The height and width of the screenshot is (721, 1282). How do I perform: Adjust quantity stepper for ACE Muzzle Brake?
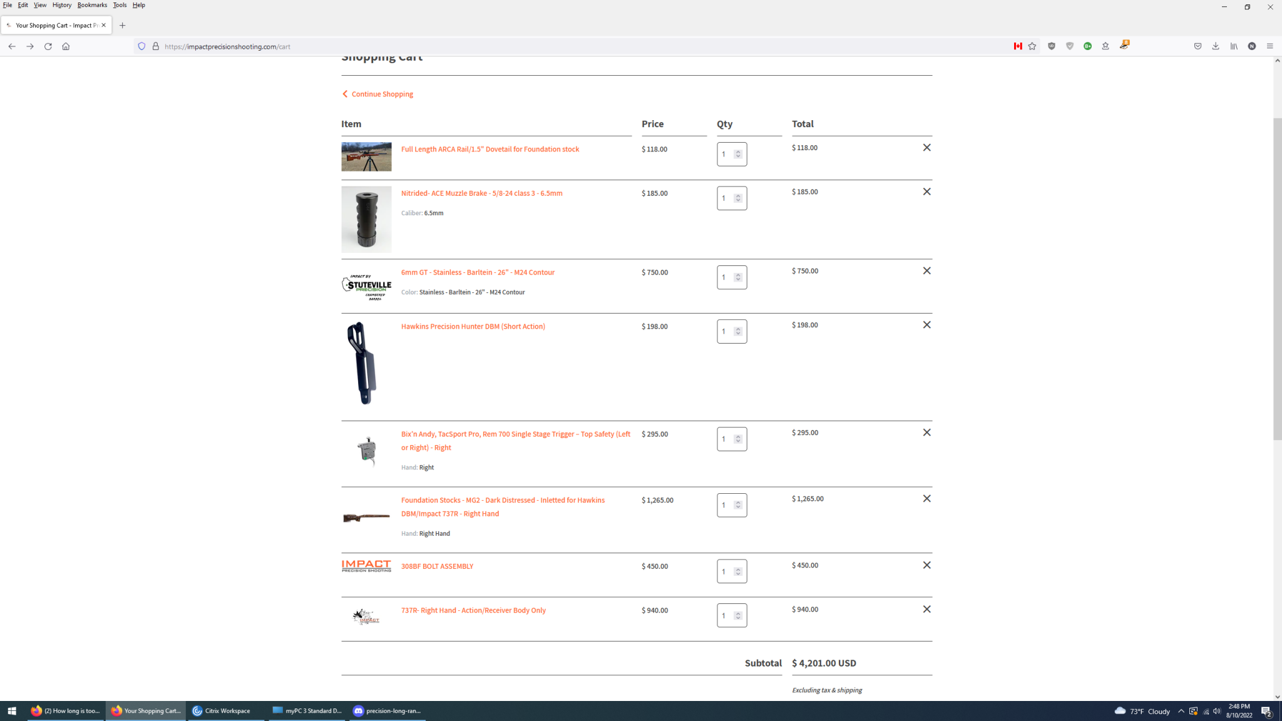click(x=738, y=198)
